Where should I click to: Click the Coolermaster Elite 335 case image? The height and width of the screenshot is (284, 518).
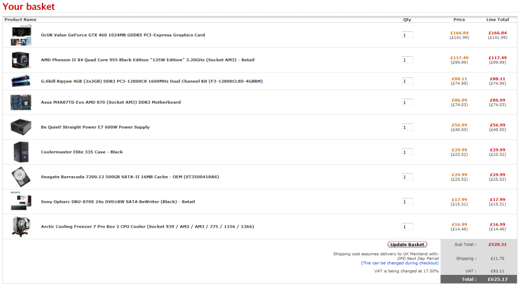point(21,152)
